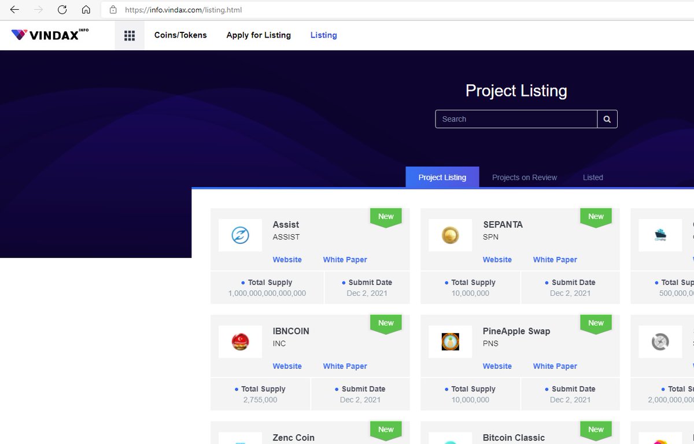Screen dimensions: 694x444
Task: Click the Vindax Info logo
Action: pyautogui.click(x=50, y=35)
